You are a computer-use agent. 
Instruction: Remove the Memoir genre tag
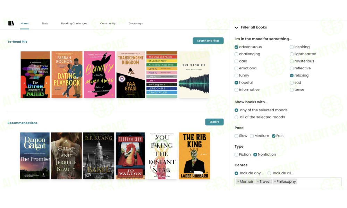point(238,181)
